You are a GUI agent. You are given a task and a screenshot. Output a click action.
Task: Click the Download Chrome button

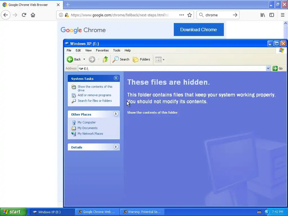199,30
